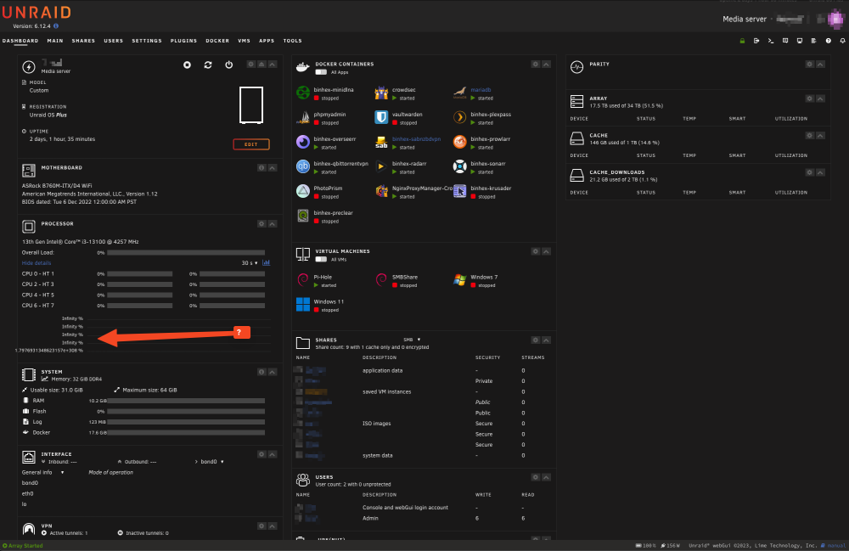Open the terminal icon in top bar
Viewport: 849px width, 551px height.
771,41
